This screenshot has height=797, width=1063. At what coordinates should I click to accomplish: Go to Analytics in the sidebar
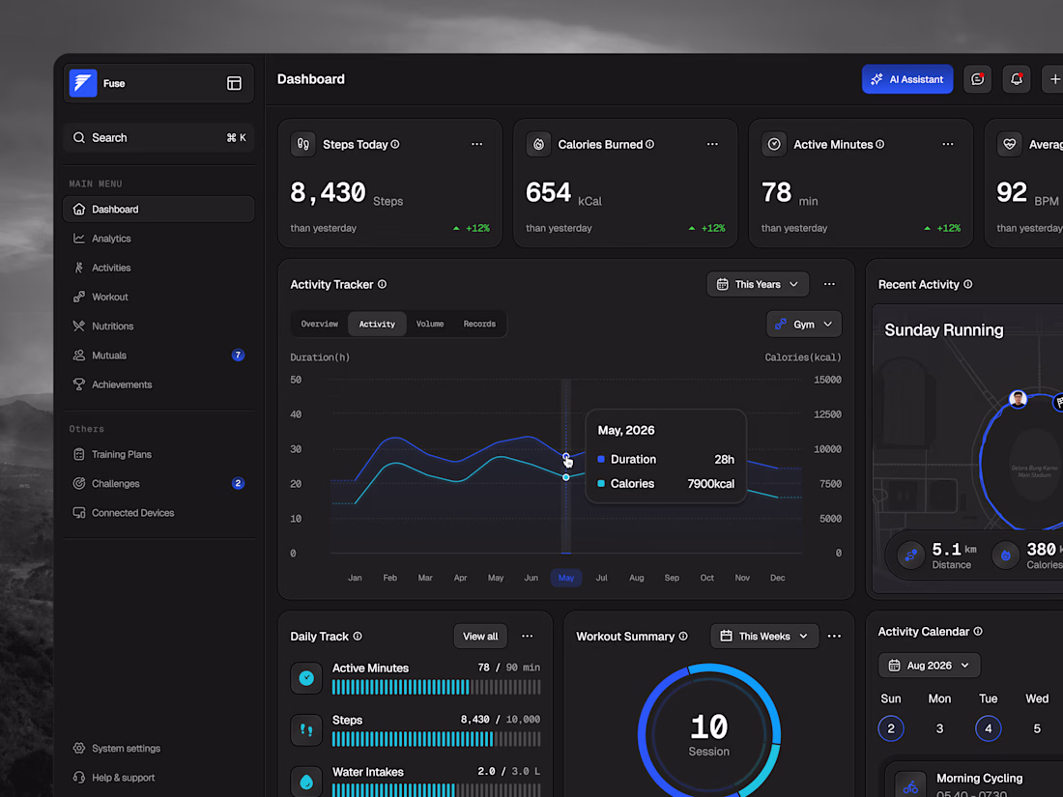point(158,239)
